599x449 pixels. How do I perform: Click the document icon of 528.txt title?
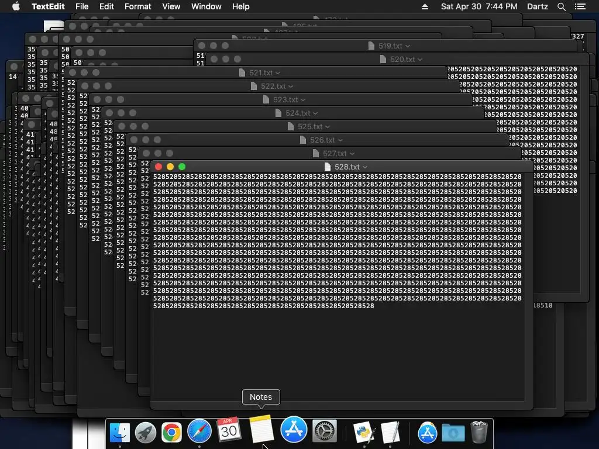(x=328, y=167)
